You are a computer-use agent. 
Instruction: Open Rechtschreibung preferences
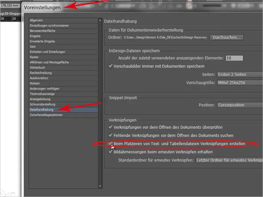click(63, 73)
